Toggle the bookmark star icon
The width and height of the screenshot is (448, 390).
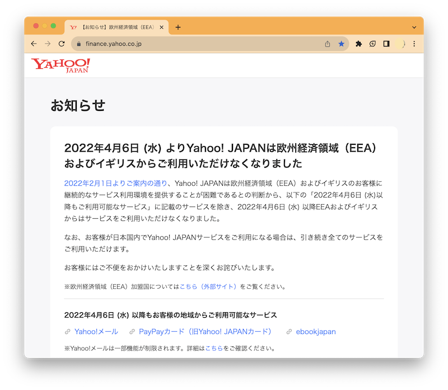pos(341,44)
